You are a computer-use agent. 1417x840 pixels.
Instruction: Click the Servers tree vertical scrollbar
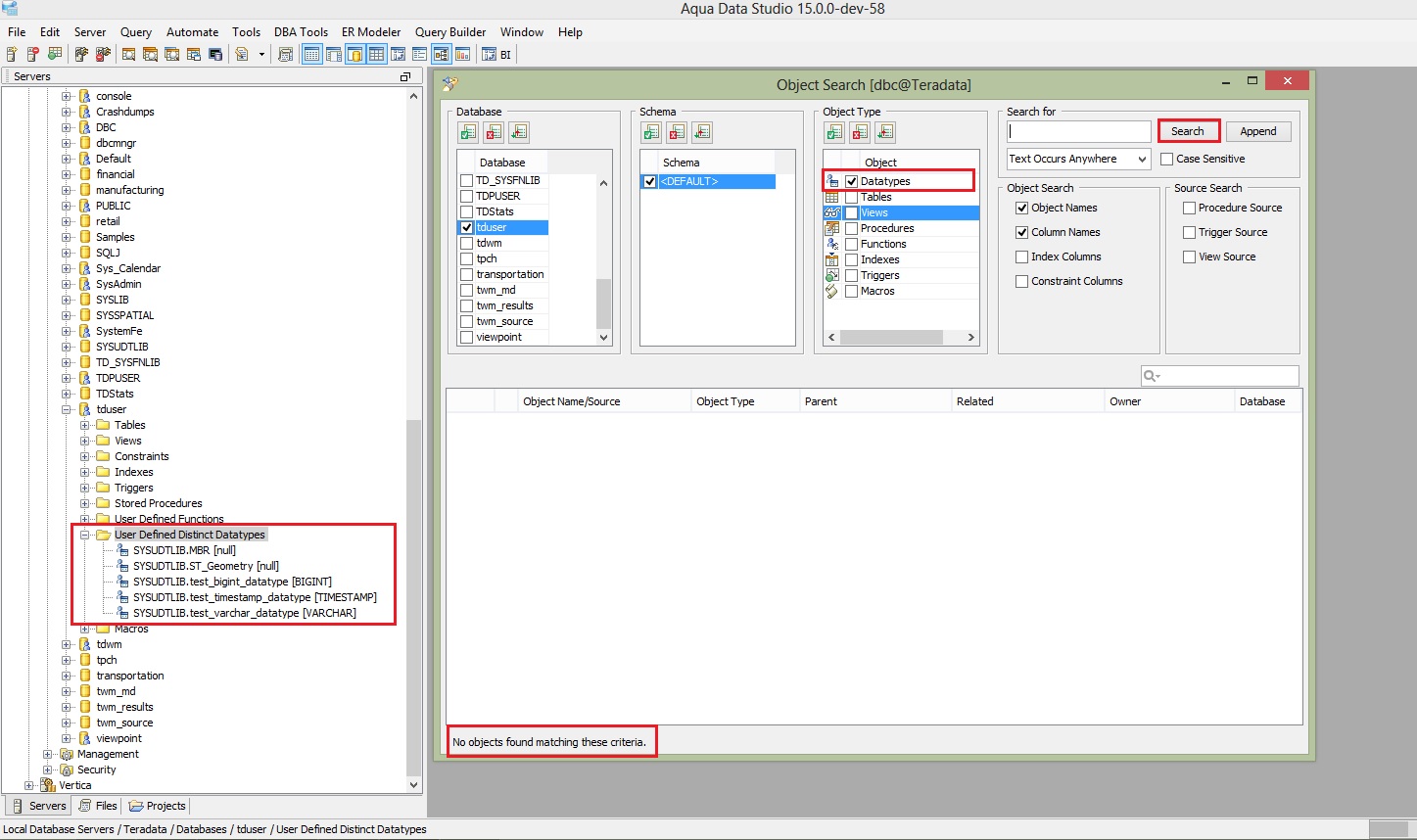[413, 597]
